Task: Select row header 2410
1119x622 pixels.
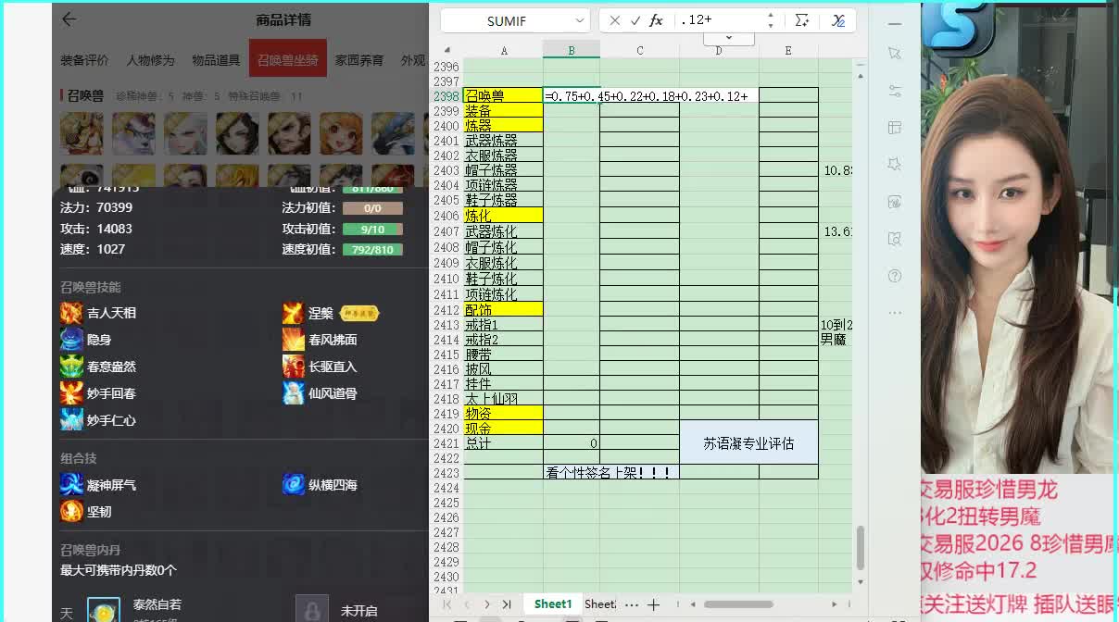Action: (446, 279)
